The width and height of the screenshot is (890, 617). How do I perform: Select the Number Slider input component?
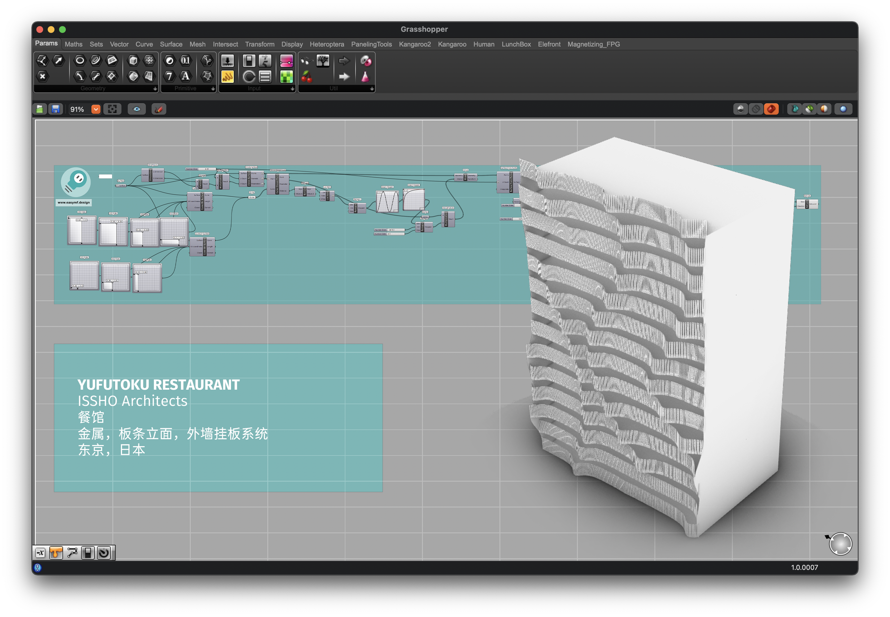tap(227, 61)
